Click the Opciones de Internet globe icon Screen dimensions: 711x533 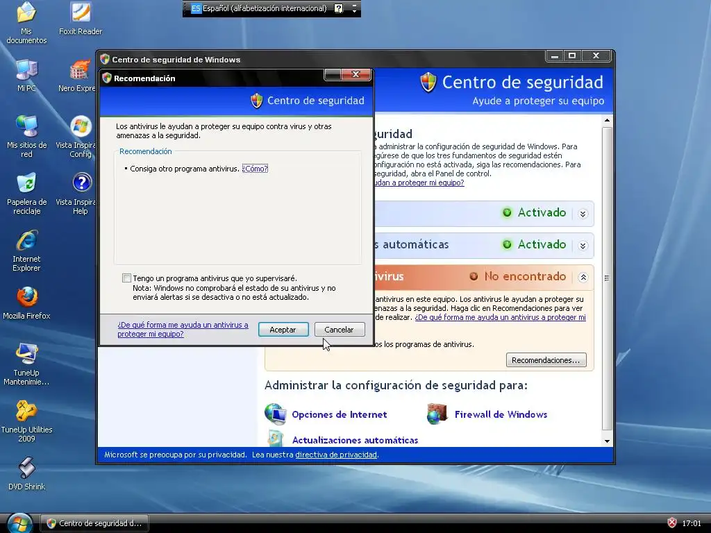point(275,414)
